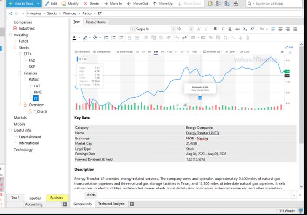307x215 pixels.
Task: Apply superscript X² formatting
Action: (252, 29)
